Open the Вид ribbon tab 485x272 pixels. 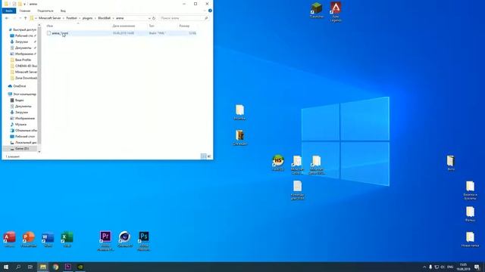coord(63,11)
